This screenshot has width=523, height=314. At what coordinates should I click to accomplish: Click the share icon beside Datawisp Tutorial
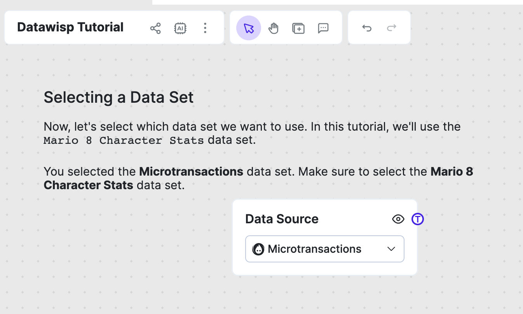pos(155,28)
